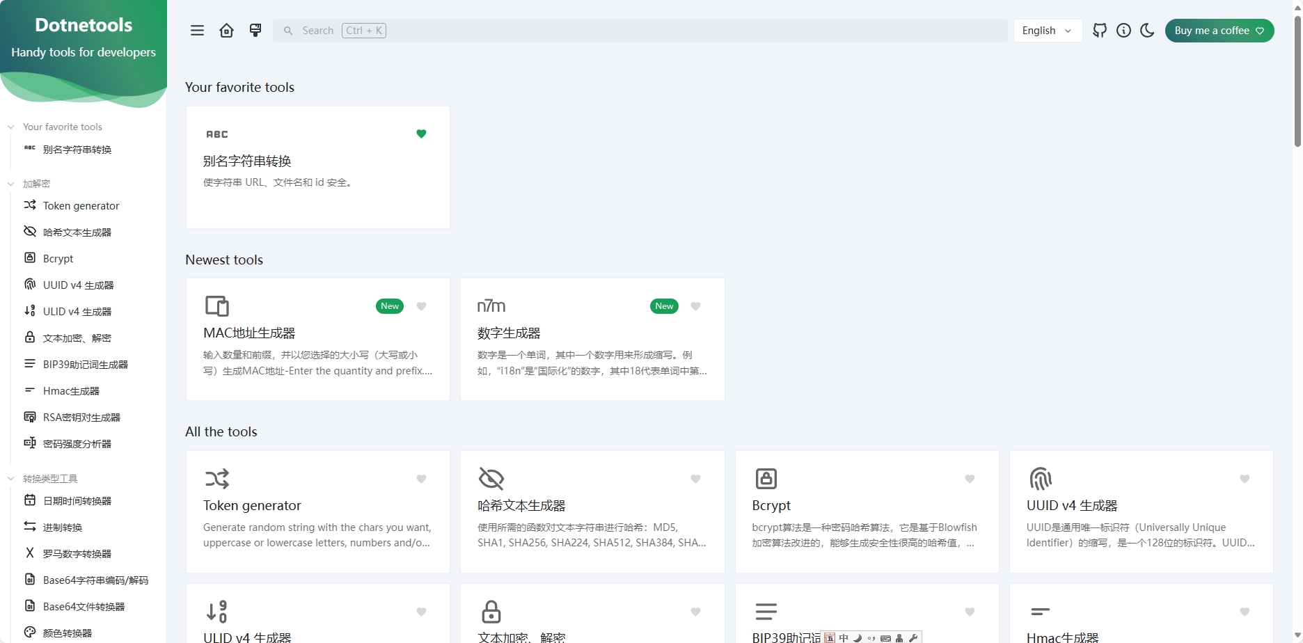The image size is (1303, 643).
Task: Open Token generator in the sidebar
Action: [81, 206]
